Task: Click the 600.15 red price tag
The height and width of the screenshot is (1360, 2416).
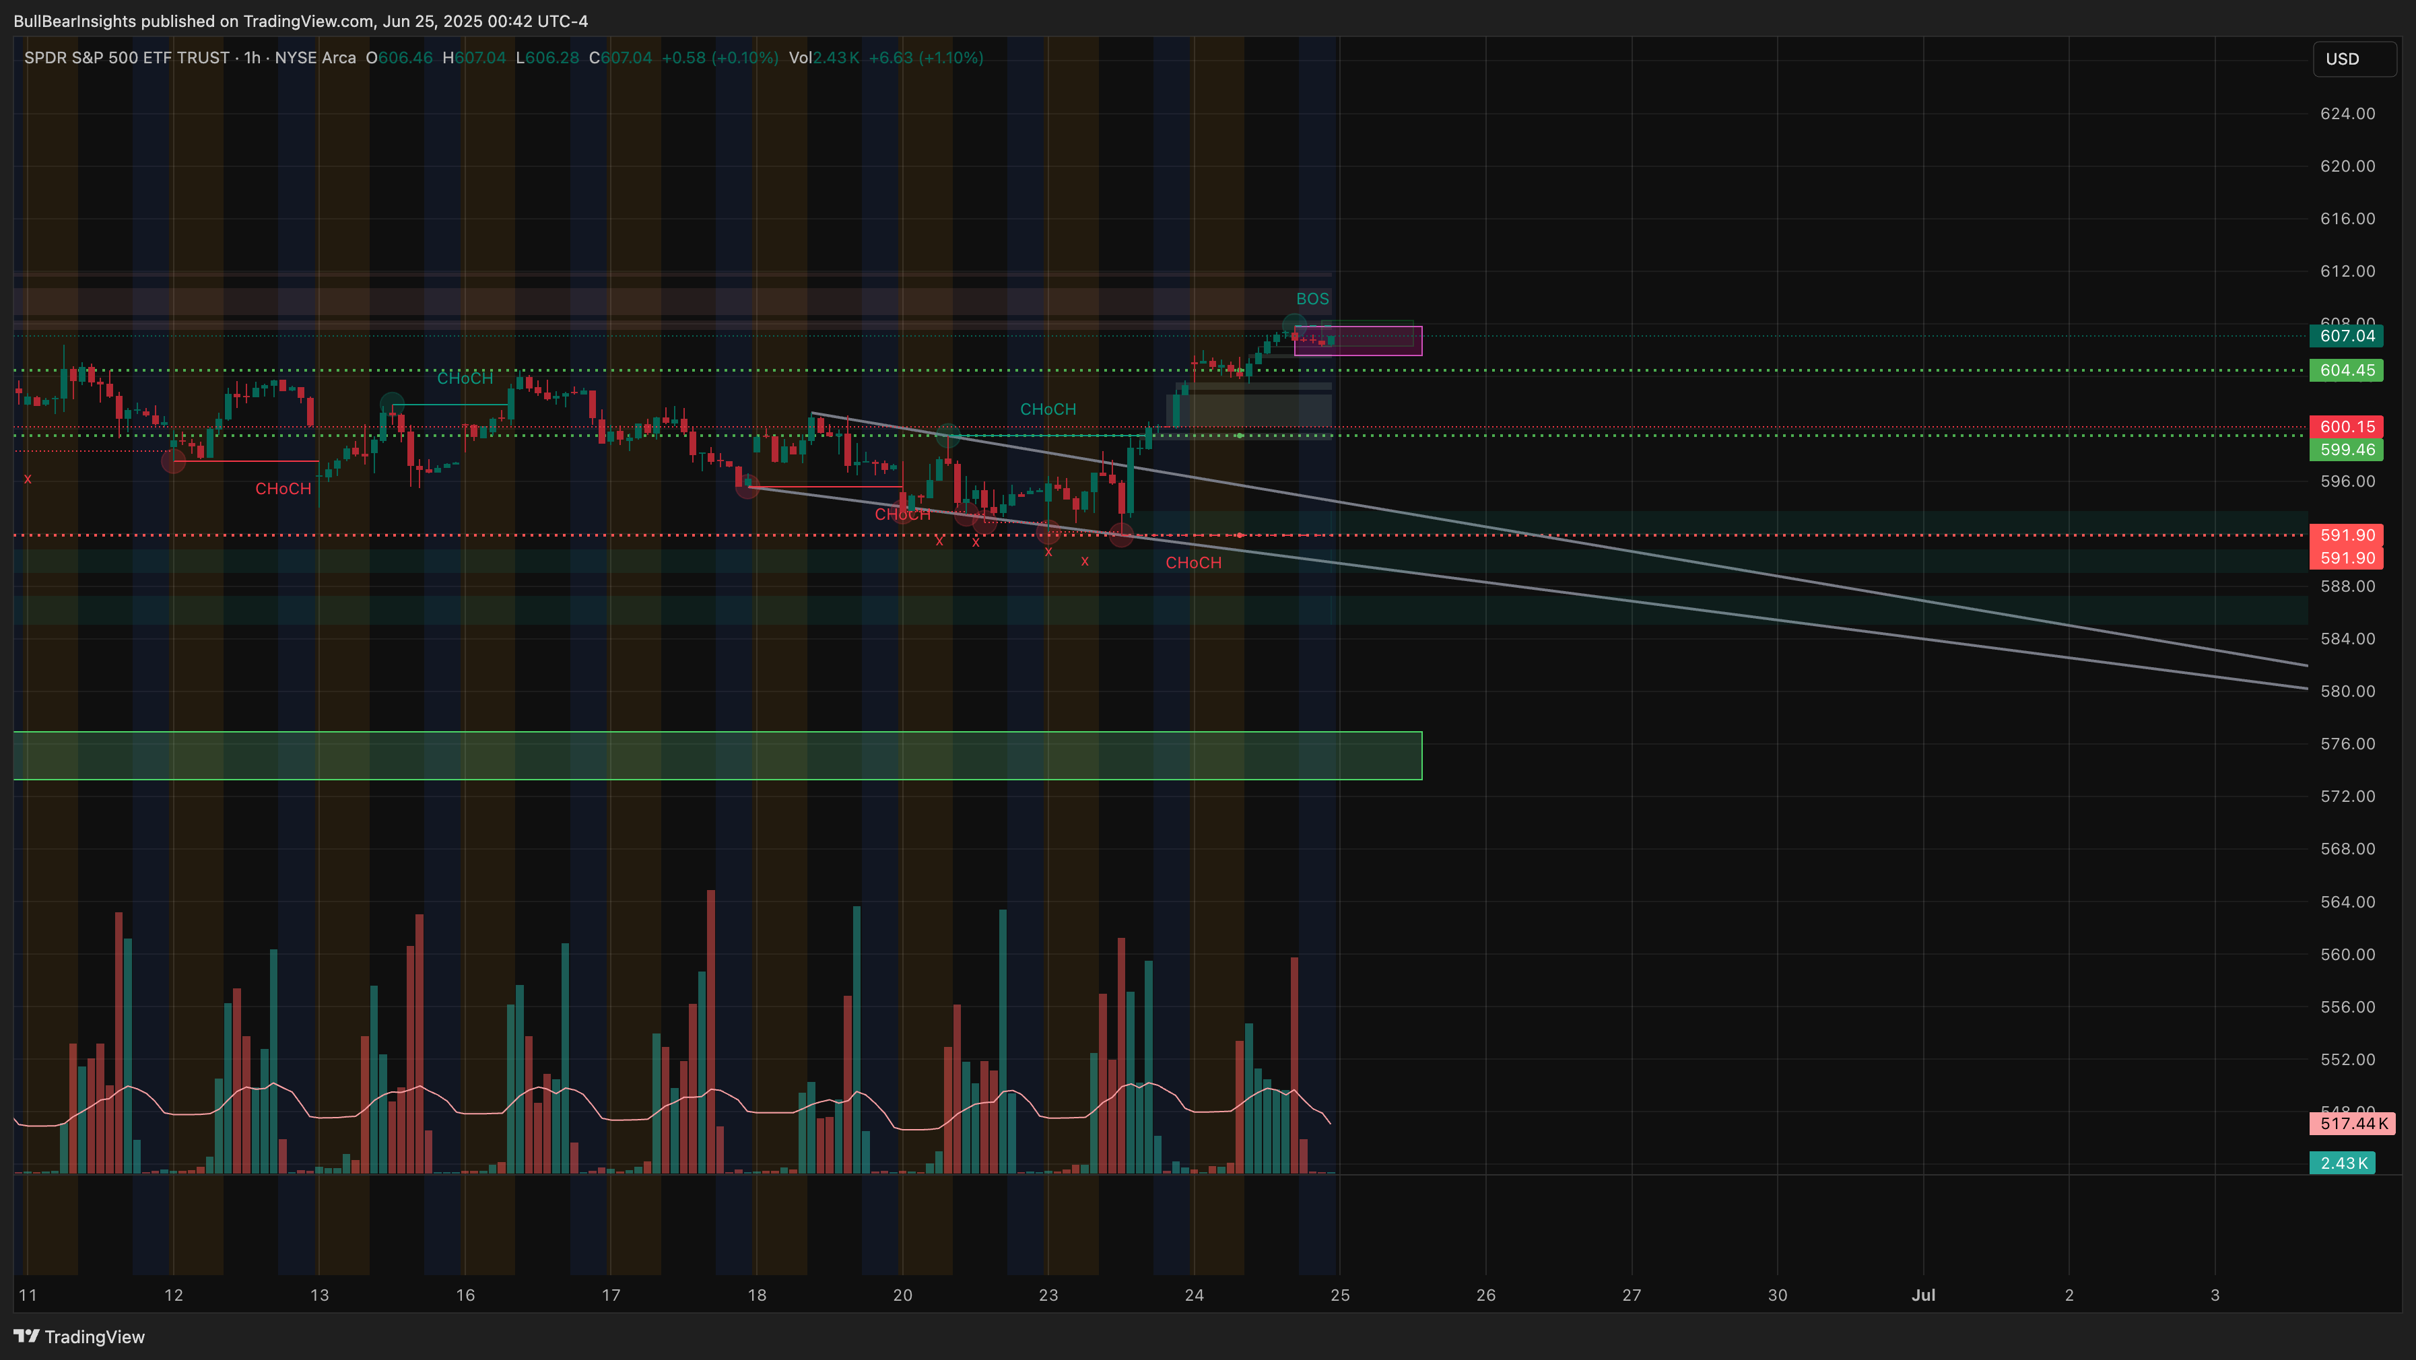Action: pos(2347,427)
